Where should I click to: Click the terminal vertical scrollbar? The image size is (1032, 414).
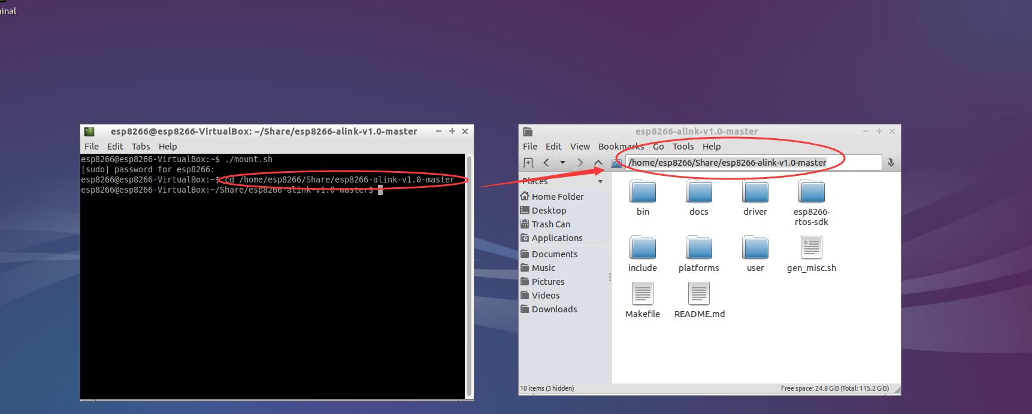point(469,276)
